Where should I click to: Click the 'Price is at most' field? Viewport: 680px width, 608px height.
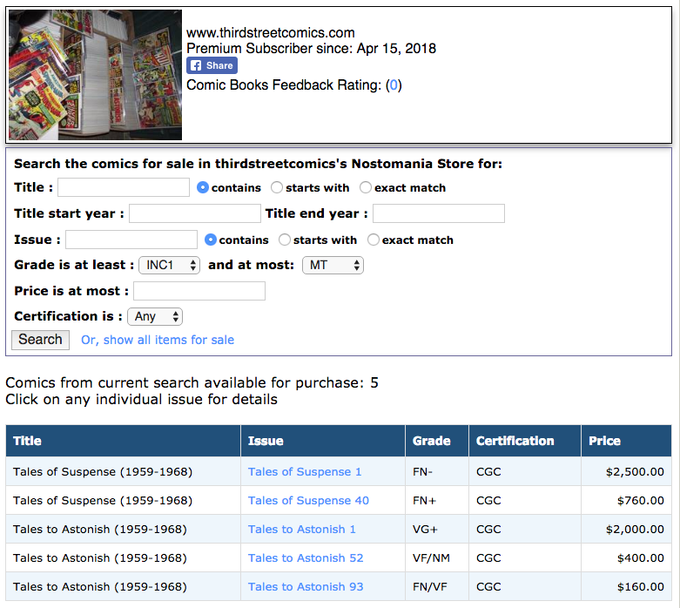pyautogui.click(x=199, y=291)
